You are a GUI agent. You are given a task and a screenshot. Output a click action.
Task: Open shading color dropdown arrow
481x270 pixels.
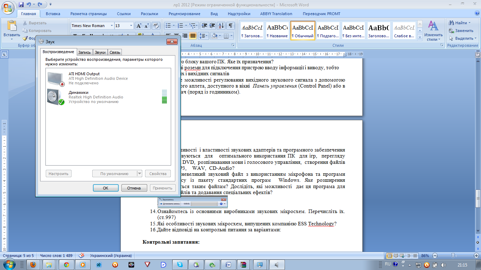tap(220, 36)
